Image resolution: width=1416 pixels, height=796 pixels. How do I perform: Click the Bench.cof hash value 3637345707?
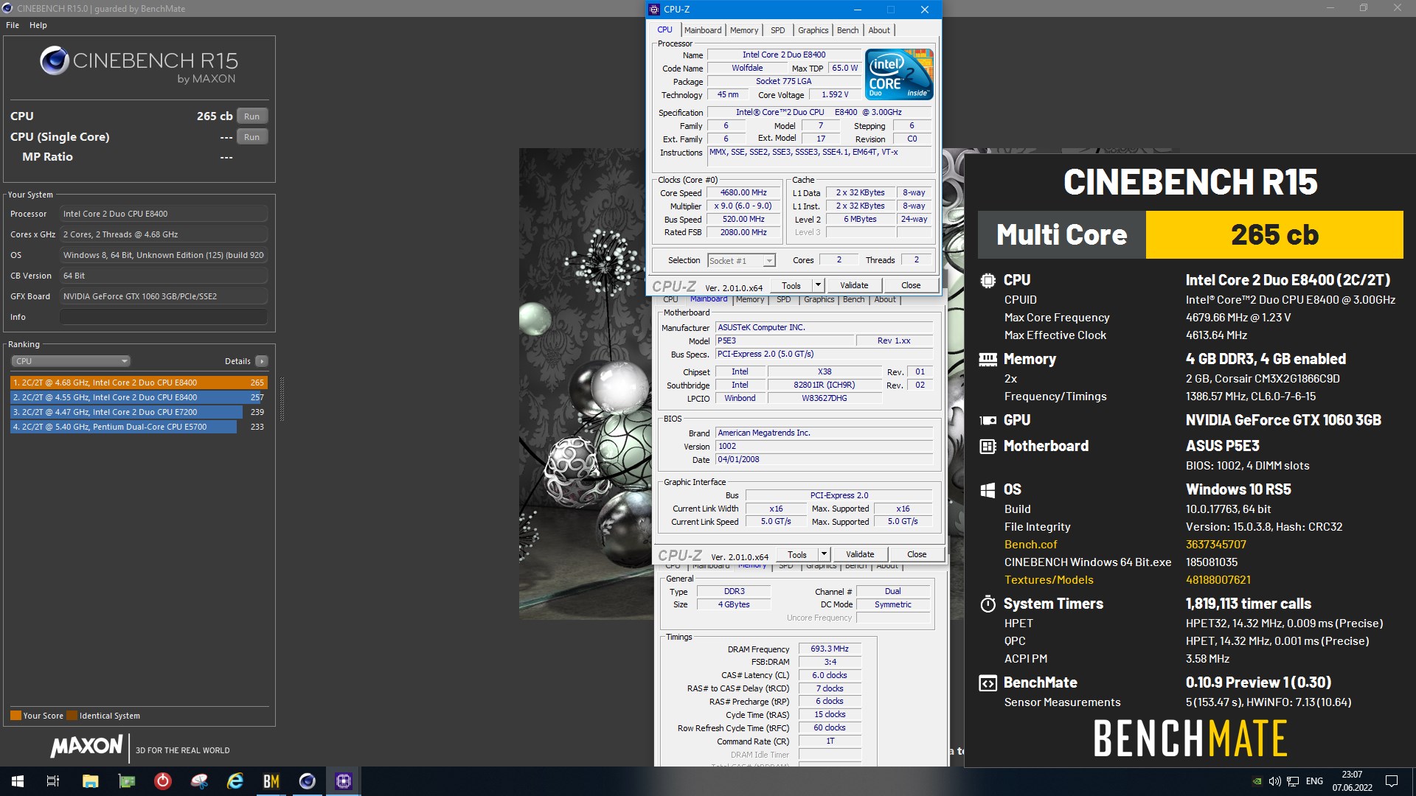(x=1215, y=545)
